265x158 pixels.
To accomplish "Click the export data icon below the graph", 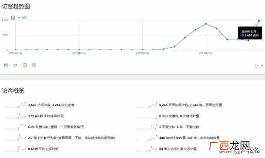I will 15,65.
